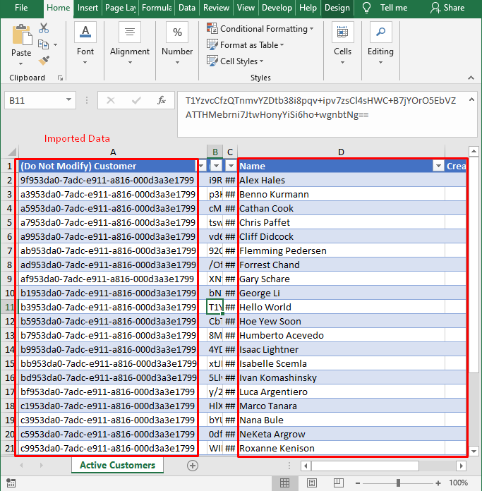Click the Copy icon
This screenshot has width=482, height=491.
click(x=44, y=44)
